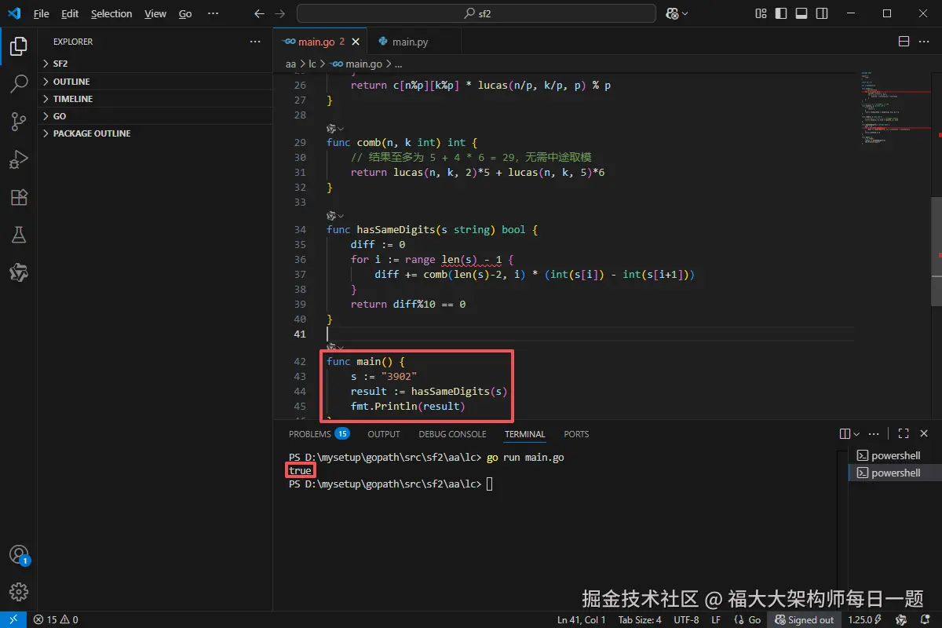The width and height of the screenshot is (942, 628).
Task: Click the editor vertical scrollbar
Action: [x=937, y=251]
